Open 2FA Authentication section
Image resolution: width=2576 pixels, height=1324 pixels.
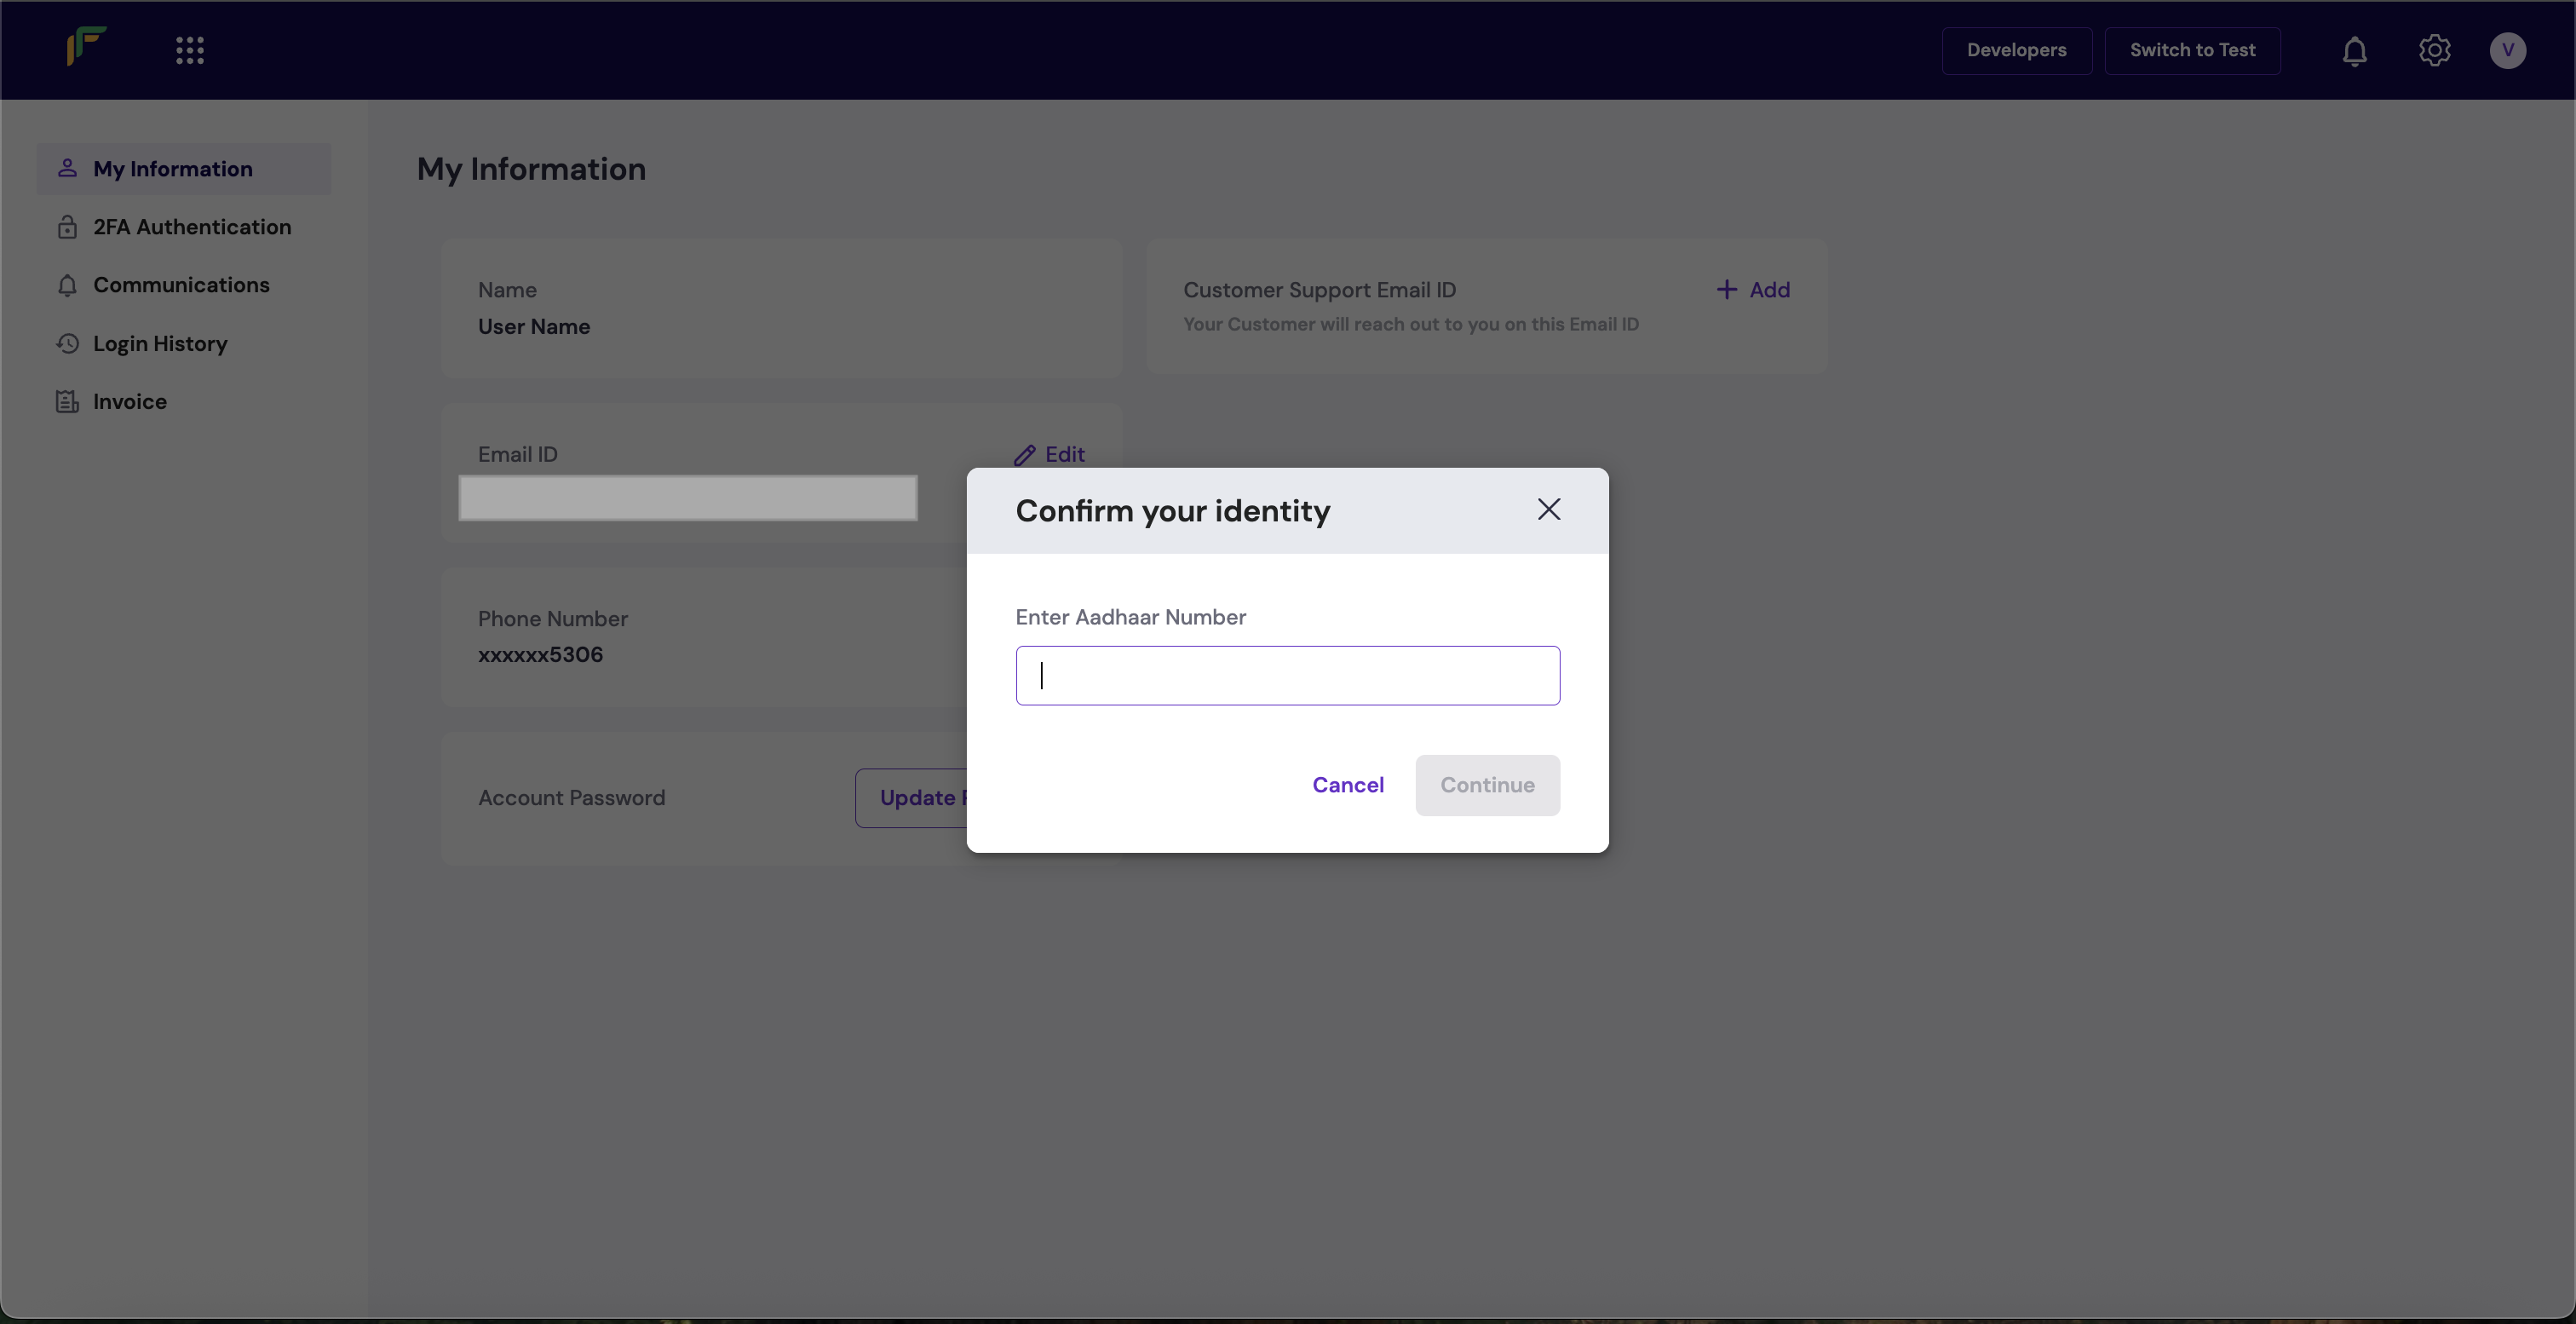(x=191, y=227)
